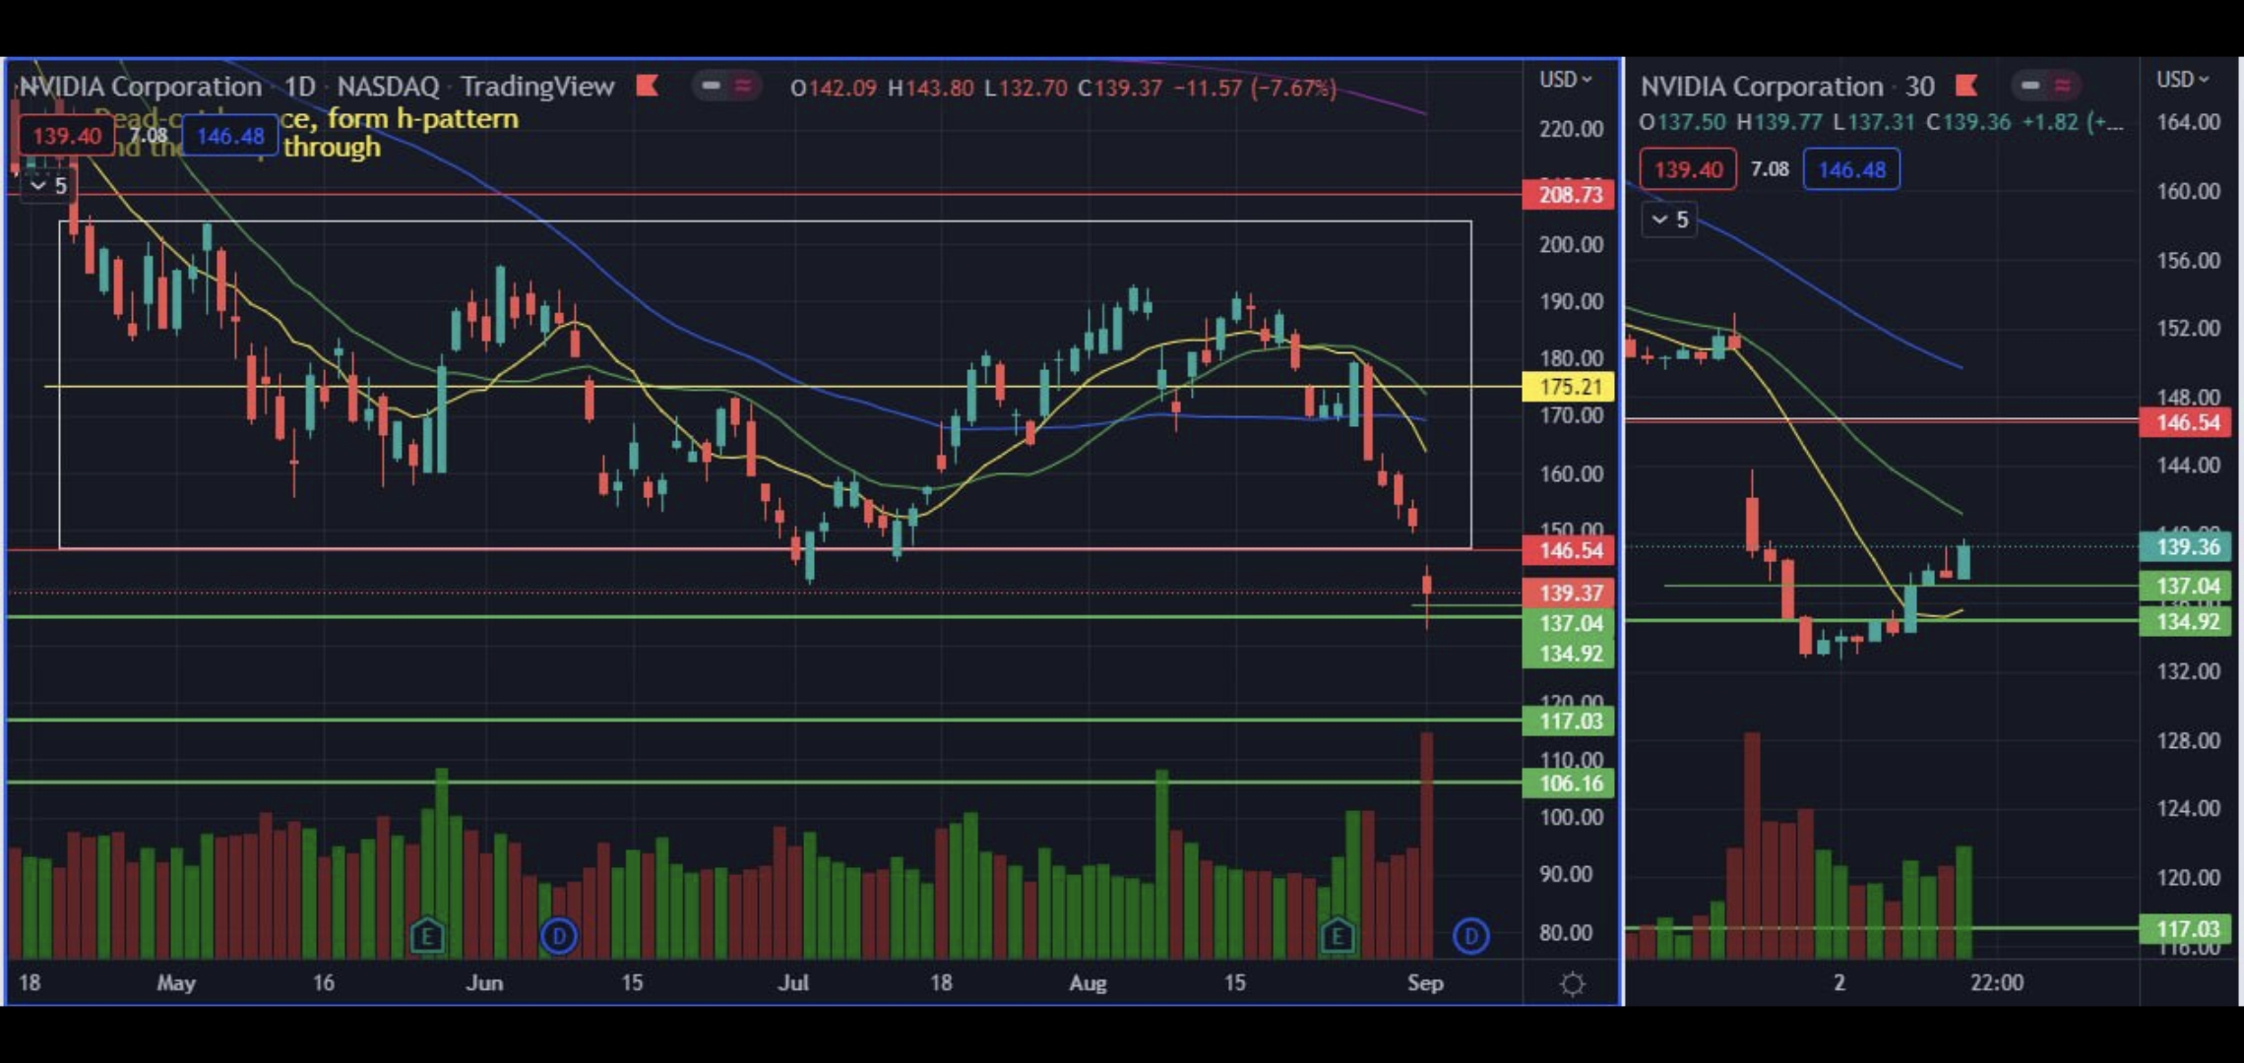The height and width of the screenshot is (1063, 2244).
Task: Click NVIDIA Corporation 30 chart title
Action: (x=1786, y=87)
